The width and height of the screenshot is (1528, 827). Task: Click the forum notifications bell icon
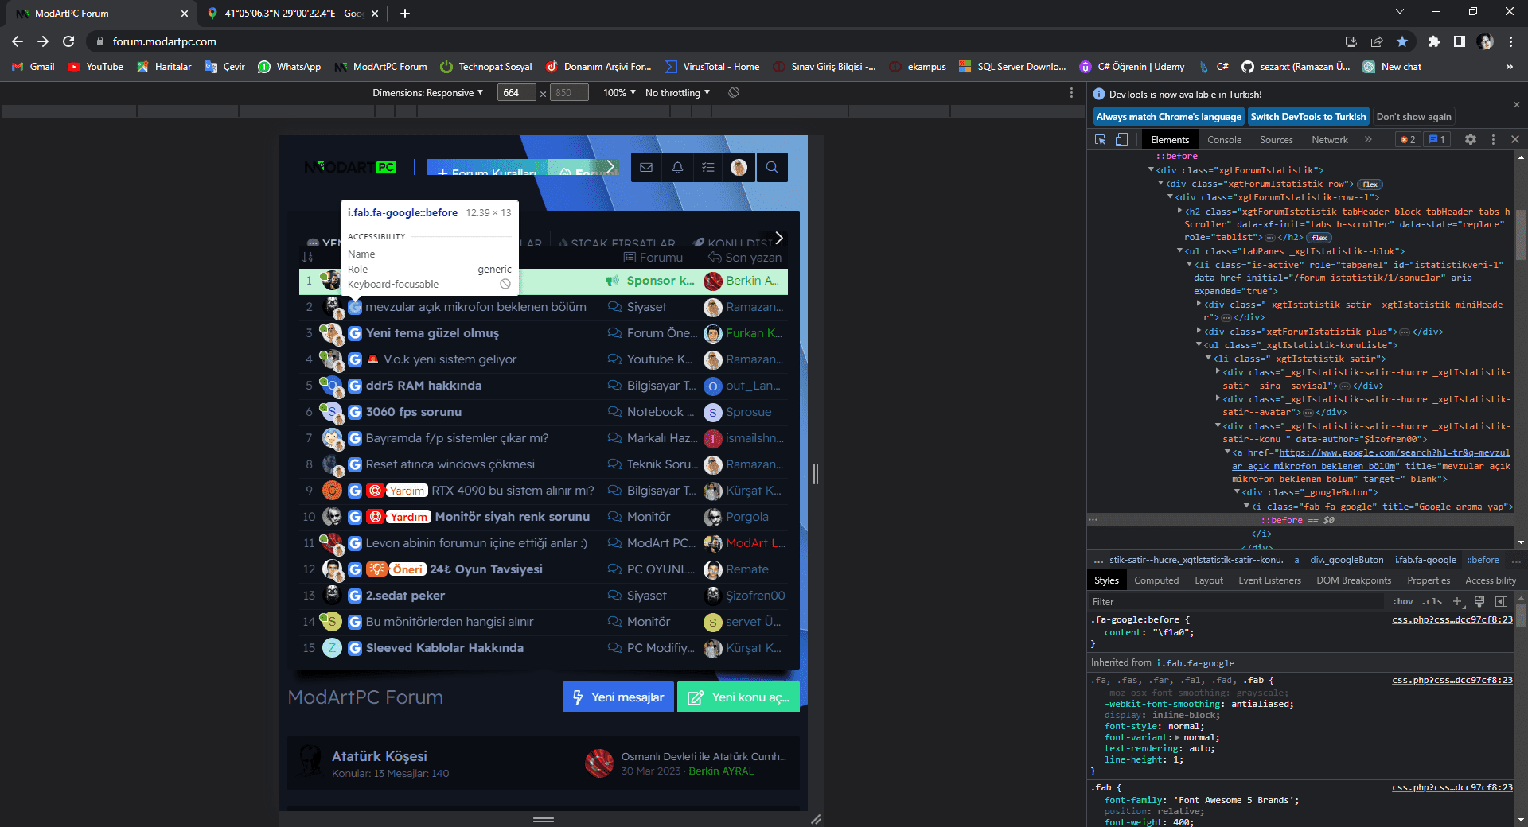coord(677,168)
